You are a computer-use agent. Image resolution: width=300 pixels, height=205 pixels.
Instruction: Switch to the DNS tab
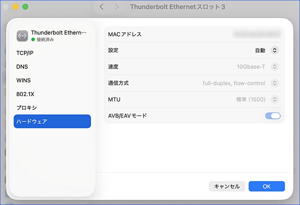(x=22, y=67)
